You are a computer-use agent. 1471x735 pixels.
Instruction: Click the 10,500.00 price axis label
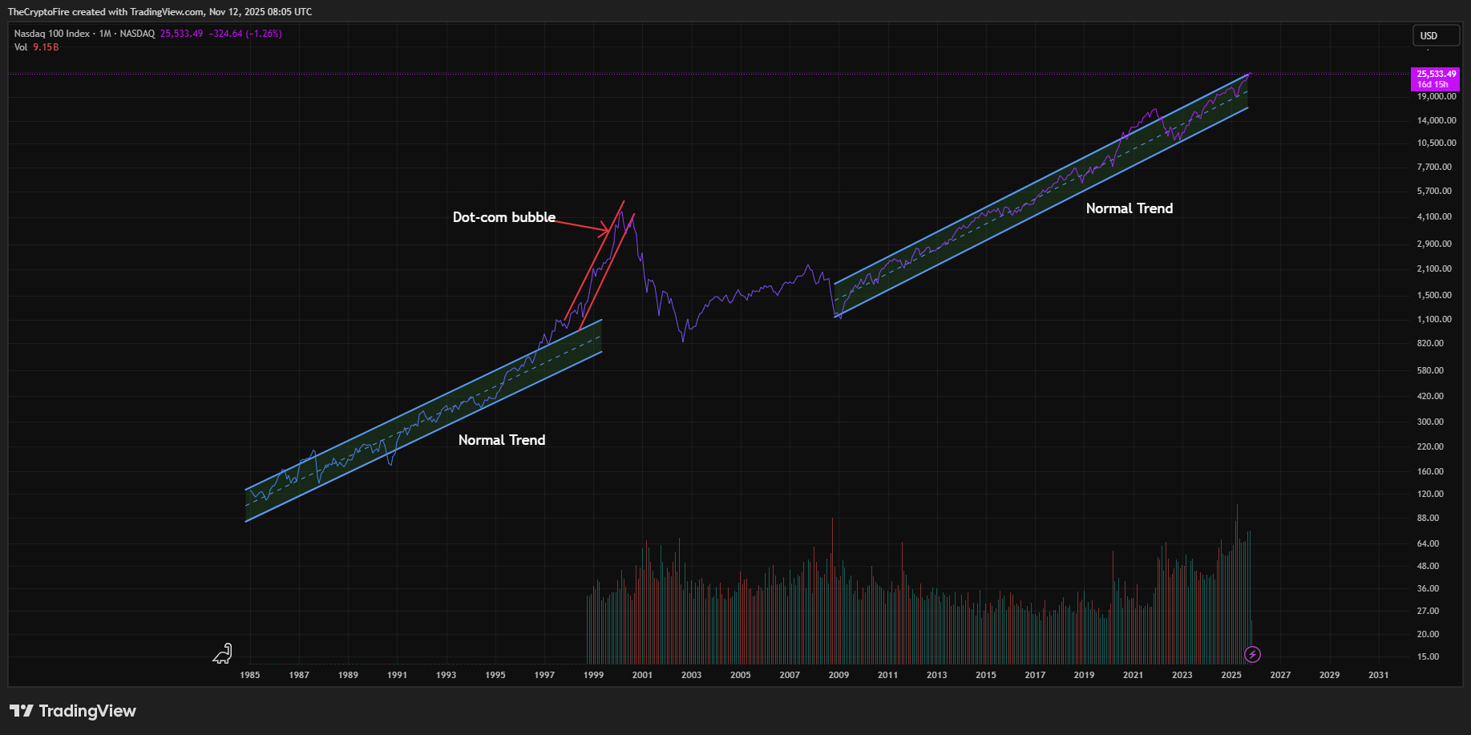[x=1437, y=143]
